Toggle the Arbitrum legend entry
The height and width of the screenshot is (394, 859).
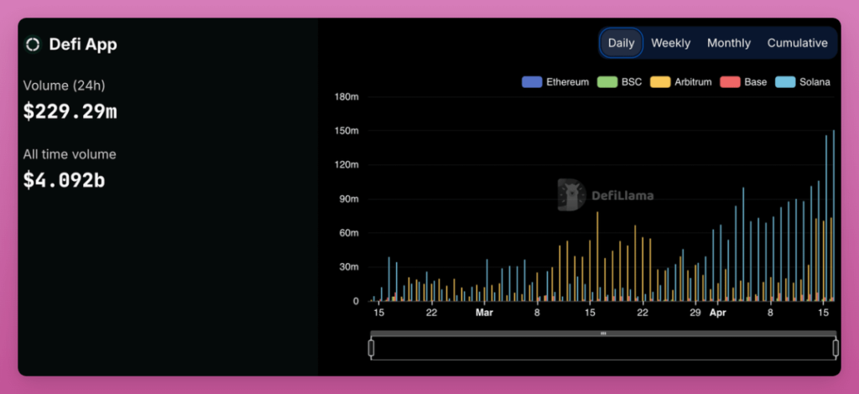[686, 82]
